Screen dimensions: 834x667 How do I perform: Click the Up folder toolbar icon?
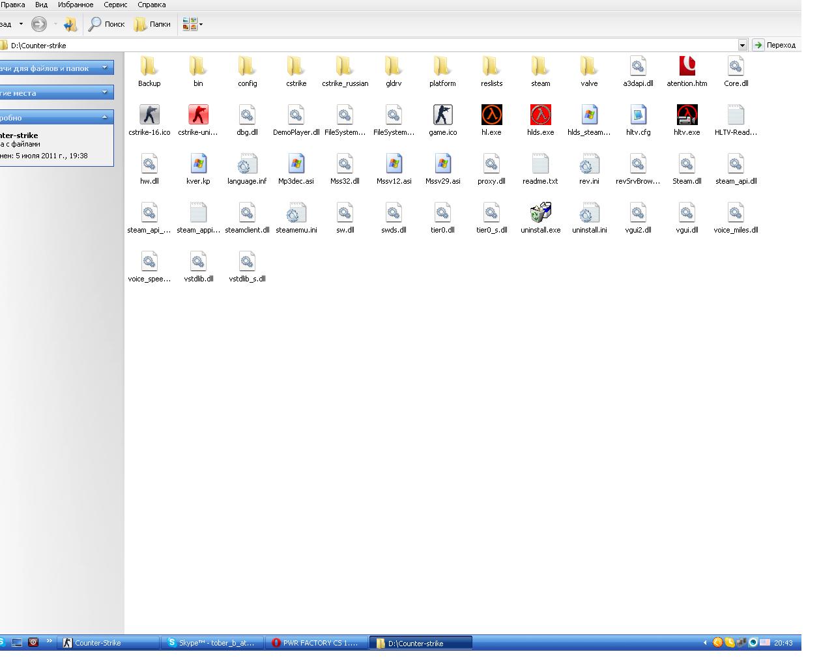[x=70, y=25]
